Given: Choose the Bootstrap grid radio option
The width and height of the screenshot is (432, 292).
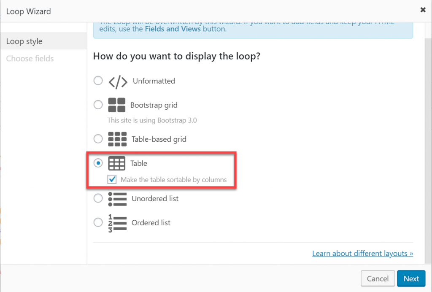Looking at the screenshot, I should click(98, 105).
